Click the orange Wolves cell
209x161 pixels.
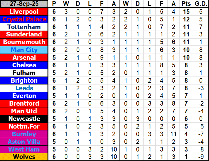pos(24,157)
